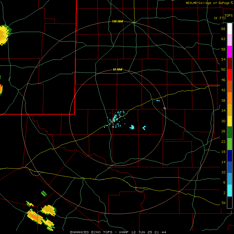The width and height of the screenshot is (234, 234).
Task: Select the navy blue legend color band
Action: [x=230, y=156]
